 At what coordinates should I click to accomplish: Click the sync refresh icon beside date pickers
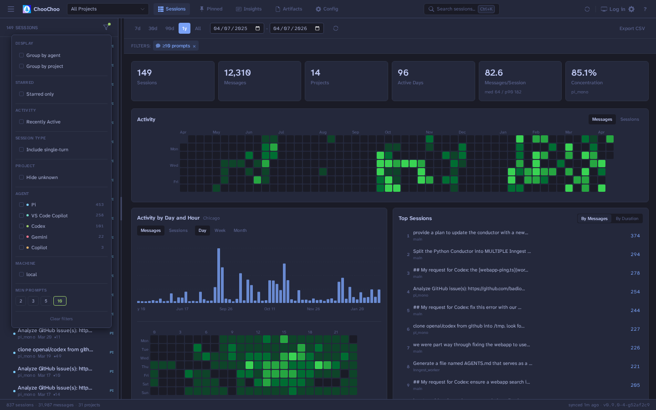click(x=336, y=28)
